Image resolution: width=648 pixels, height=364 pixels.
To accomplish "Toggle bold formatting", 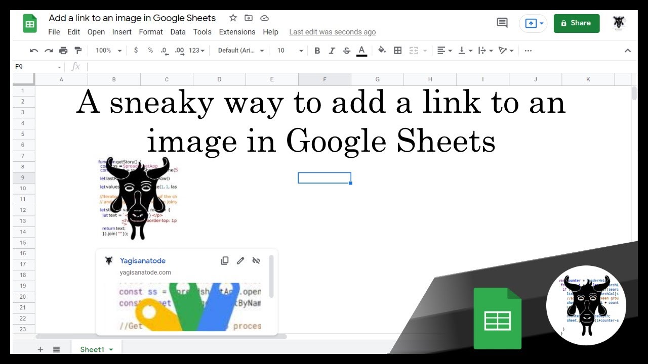I will coord(317,51).
